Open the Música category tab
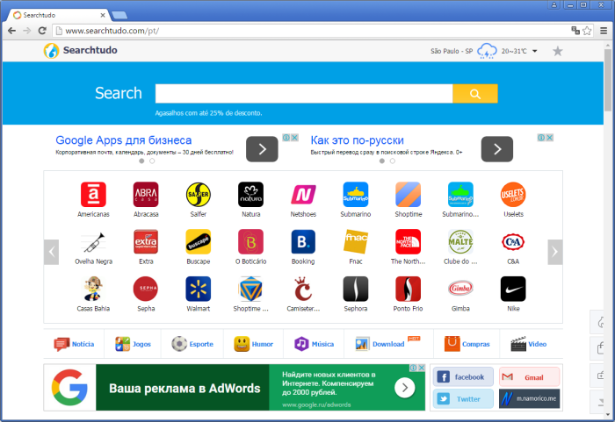Screen dimensions: 615x422 [x=314, y=344]
